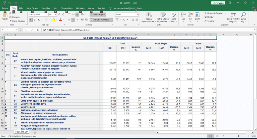The image size is (257, 139).
Task: Open Tablo Olarak Biçimlendir gallery
Action: pos(163,17)
